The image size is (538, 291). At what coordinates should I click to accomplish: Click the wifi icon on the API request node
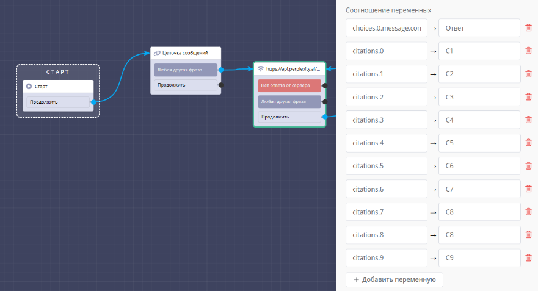click(261, 69)
